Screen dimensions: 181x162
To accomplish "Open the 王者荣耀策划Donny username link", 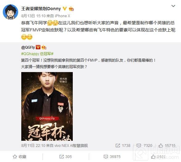I will tap(41, 9).
